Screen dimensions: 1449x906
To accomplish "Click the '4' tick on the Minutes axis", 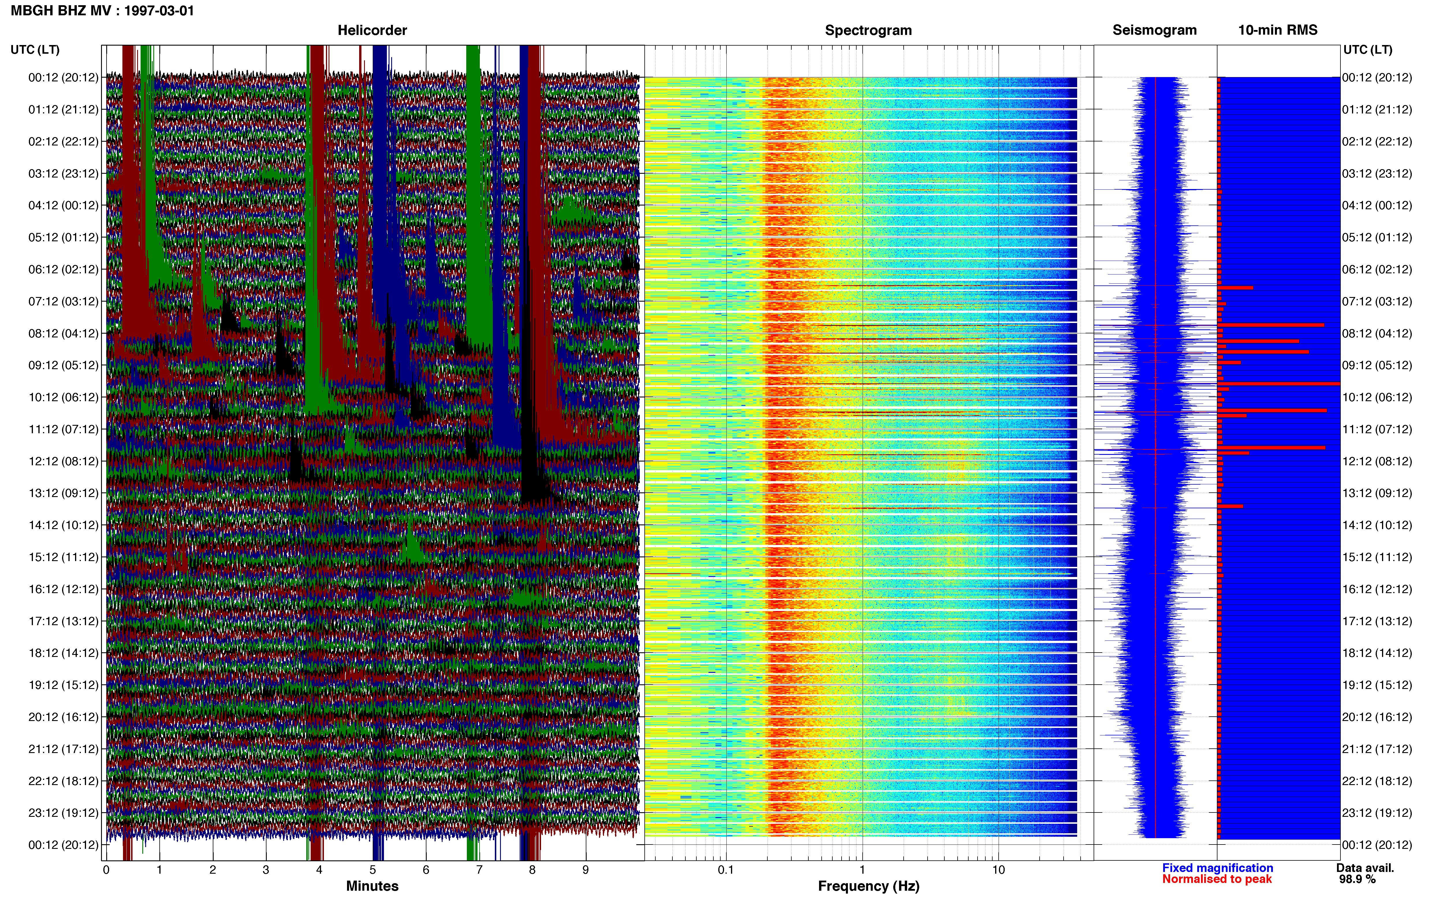I will [x=319, y=869].
